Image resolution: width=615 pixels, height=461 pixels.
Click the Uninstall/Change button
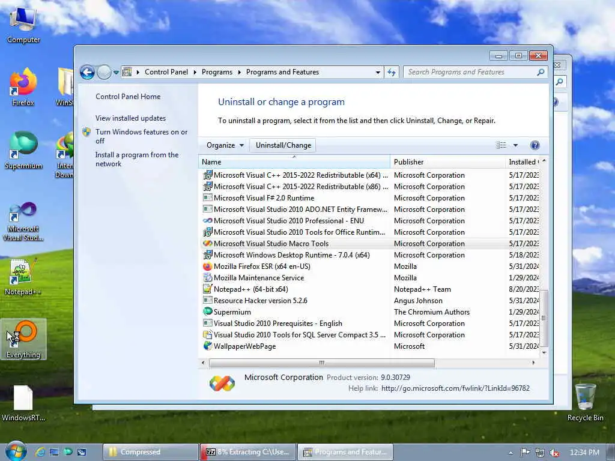tap(283, 145)
